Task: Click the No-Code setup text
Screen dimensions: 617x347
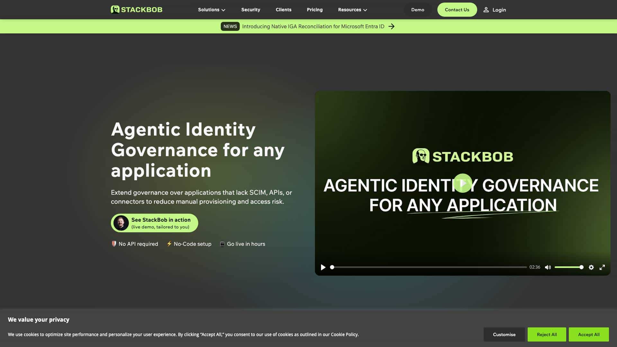Action: [192, 244]
